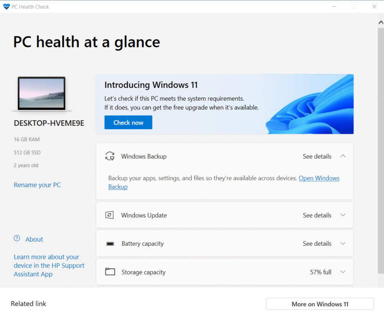Select Rename your PC

coord(37,185)
